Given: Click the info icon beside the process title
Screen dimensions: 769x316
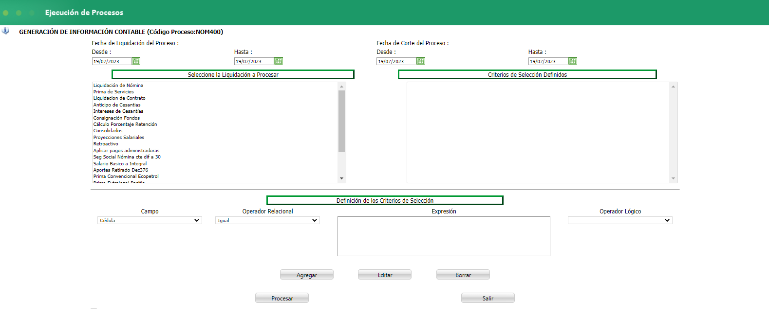Looking at the screenshot, I should pyautogui.click(x=5, y=31).
